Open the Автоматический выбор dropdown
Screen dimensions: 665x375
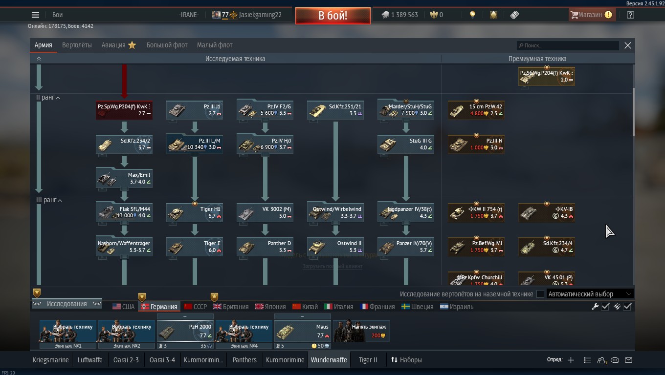point(590,294)
